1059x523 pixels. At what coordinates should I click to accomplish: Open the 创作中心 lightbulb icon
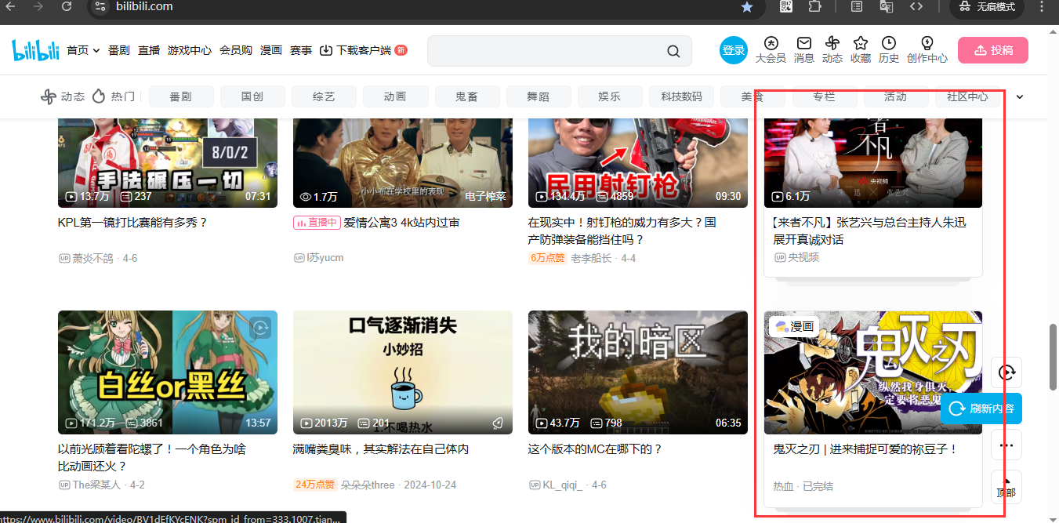927,43
